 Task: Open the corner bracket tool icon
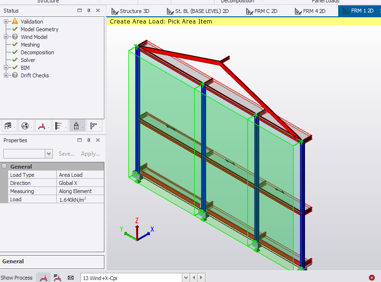click(93, 126)
